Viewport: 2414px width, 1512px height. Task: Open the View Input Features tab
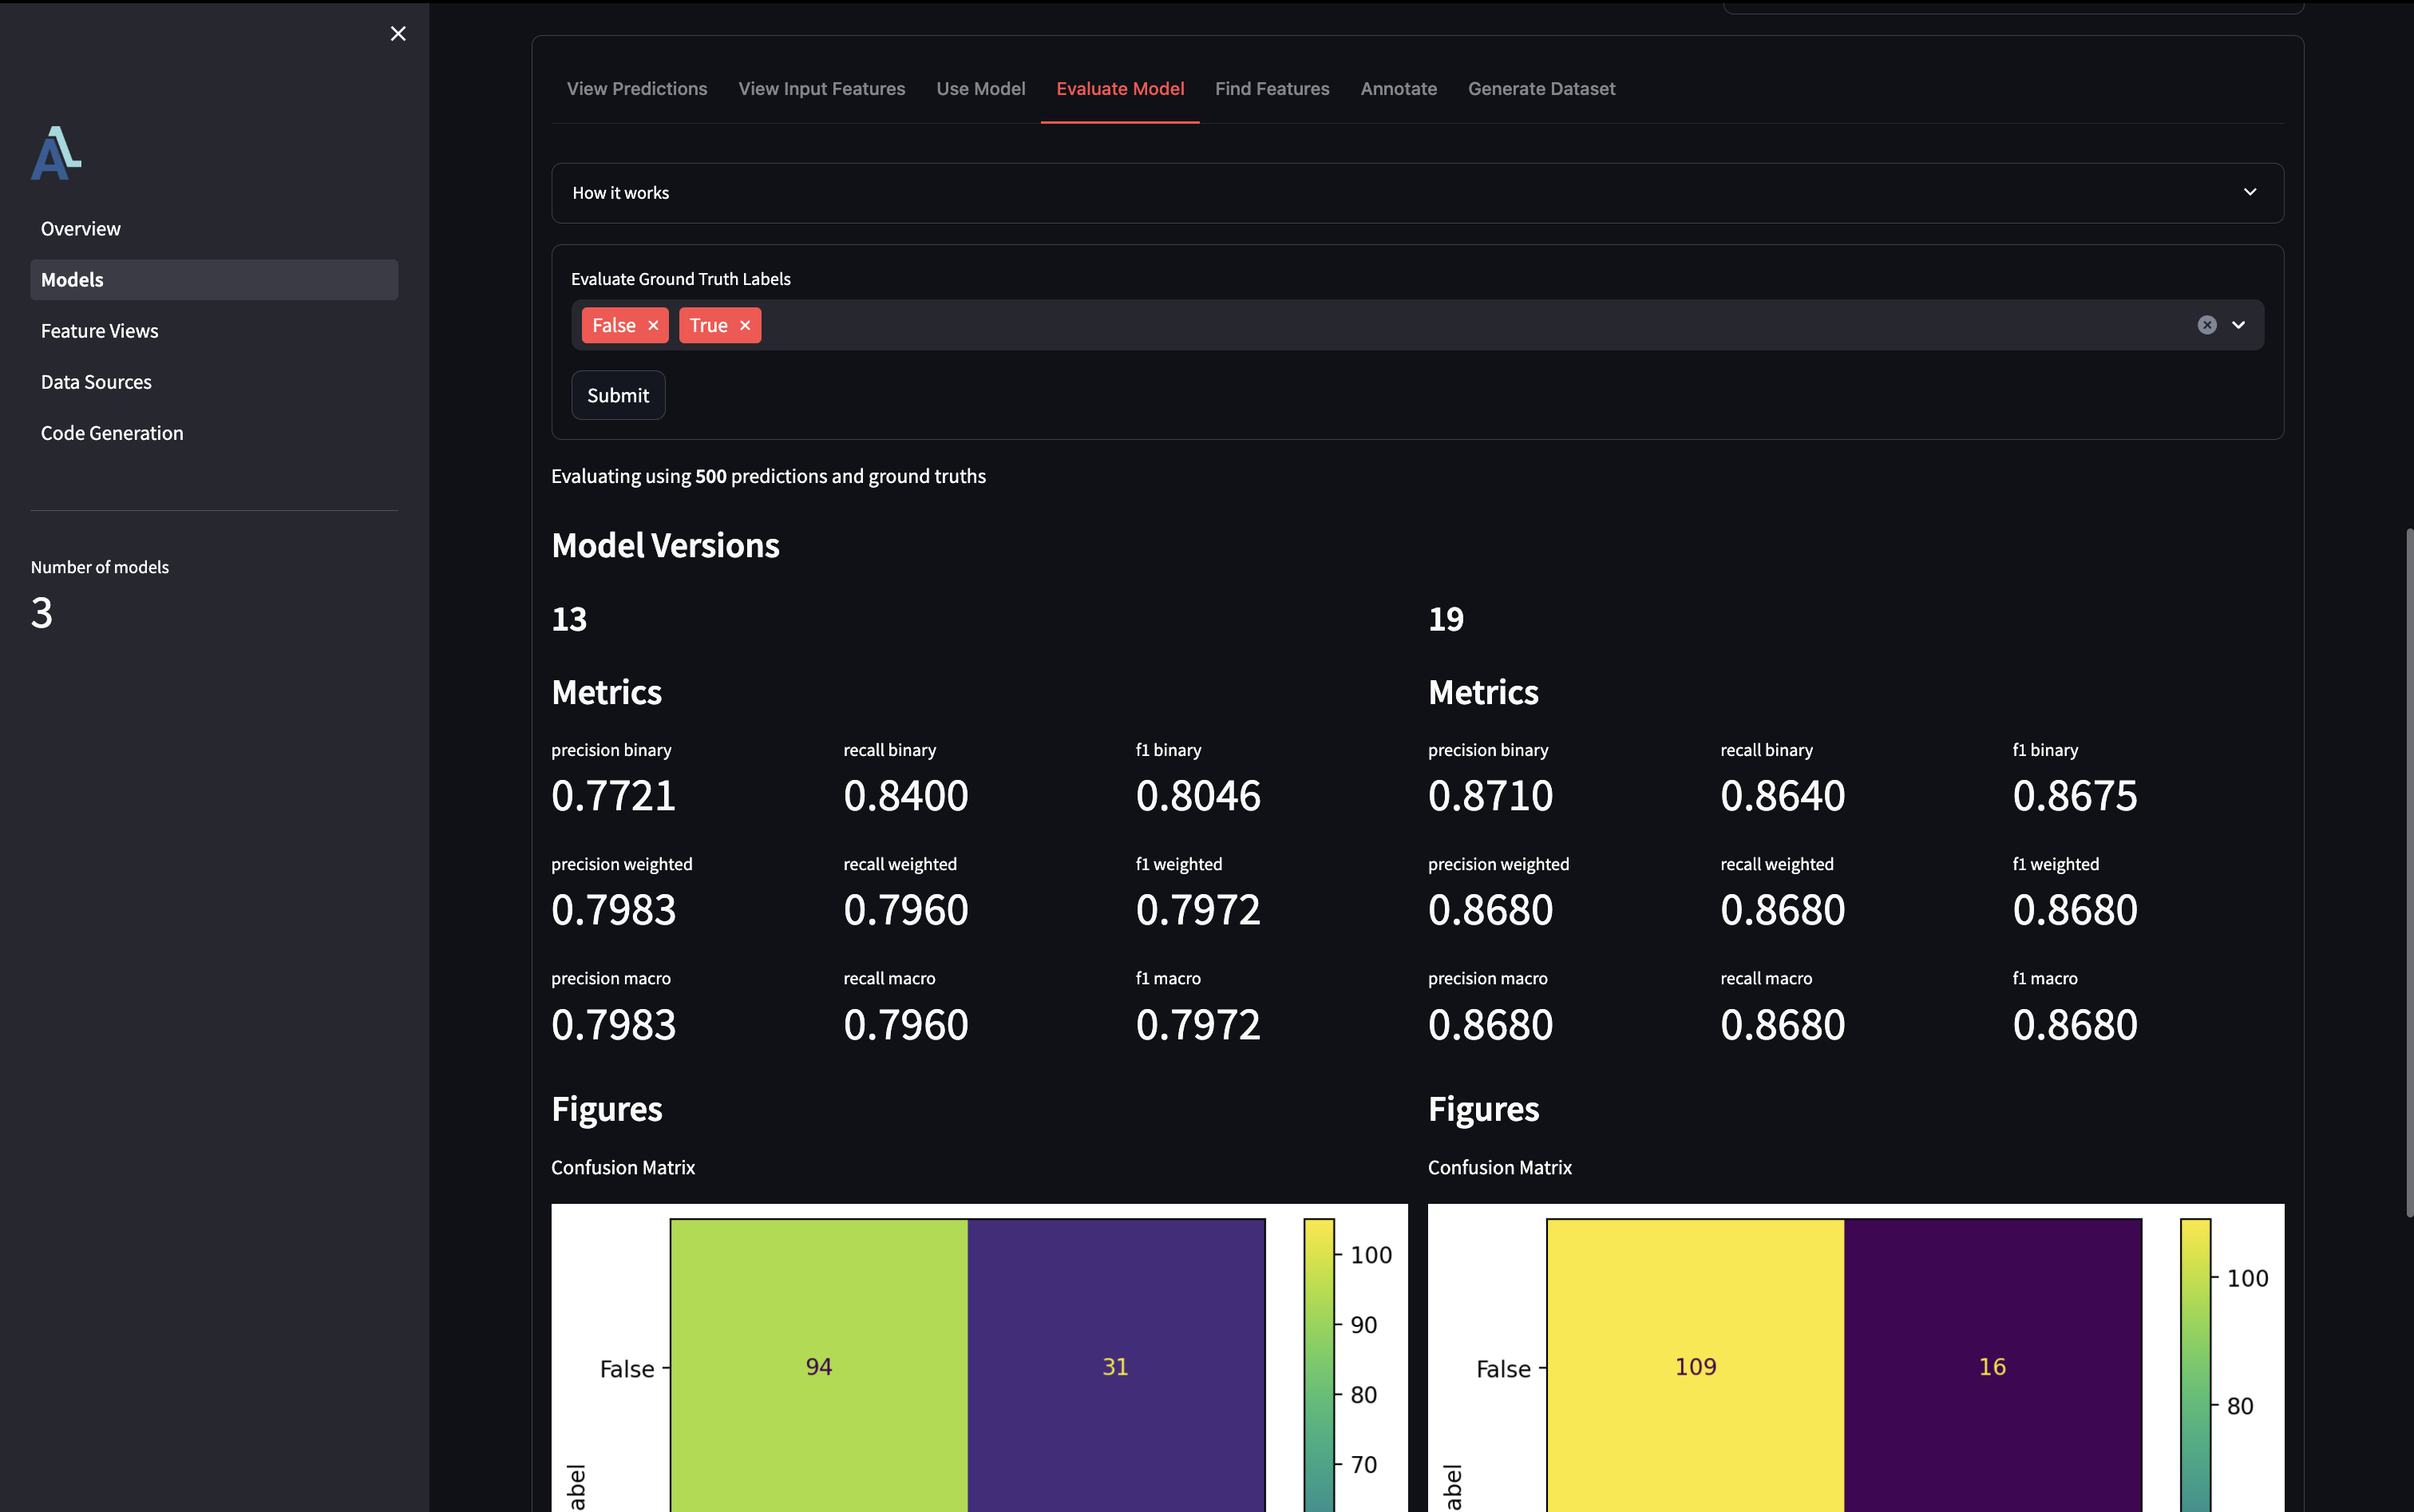[x=821, y=89]
